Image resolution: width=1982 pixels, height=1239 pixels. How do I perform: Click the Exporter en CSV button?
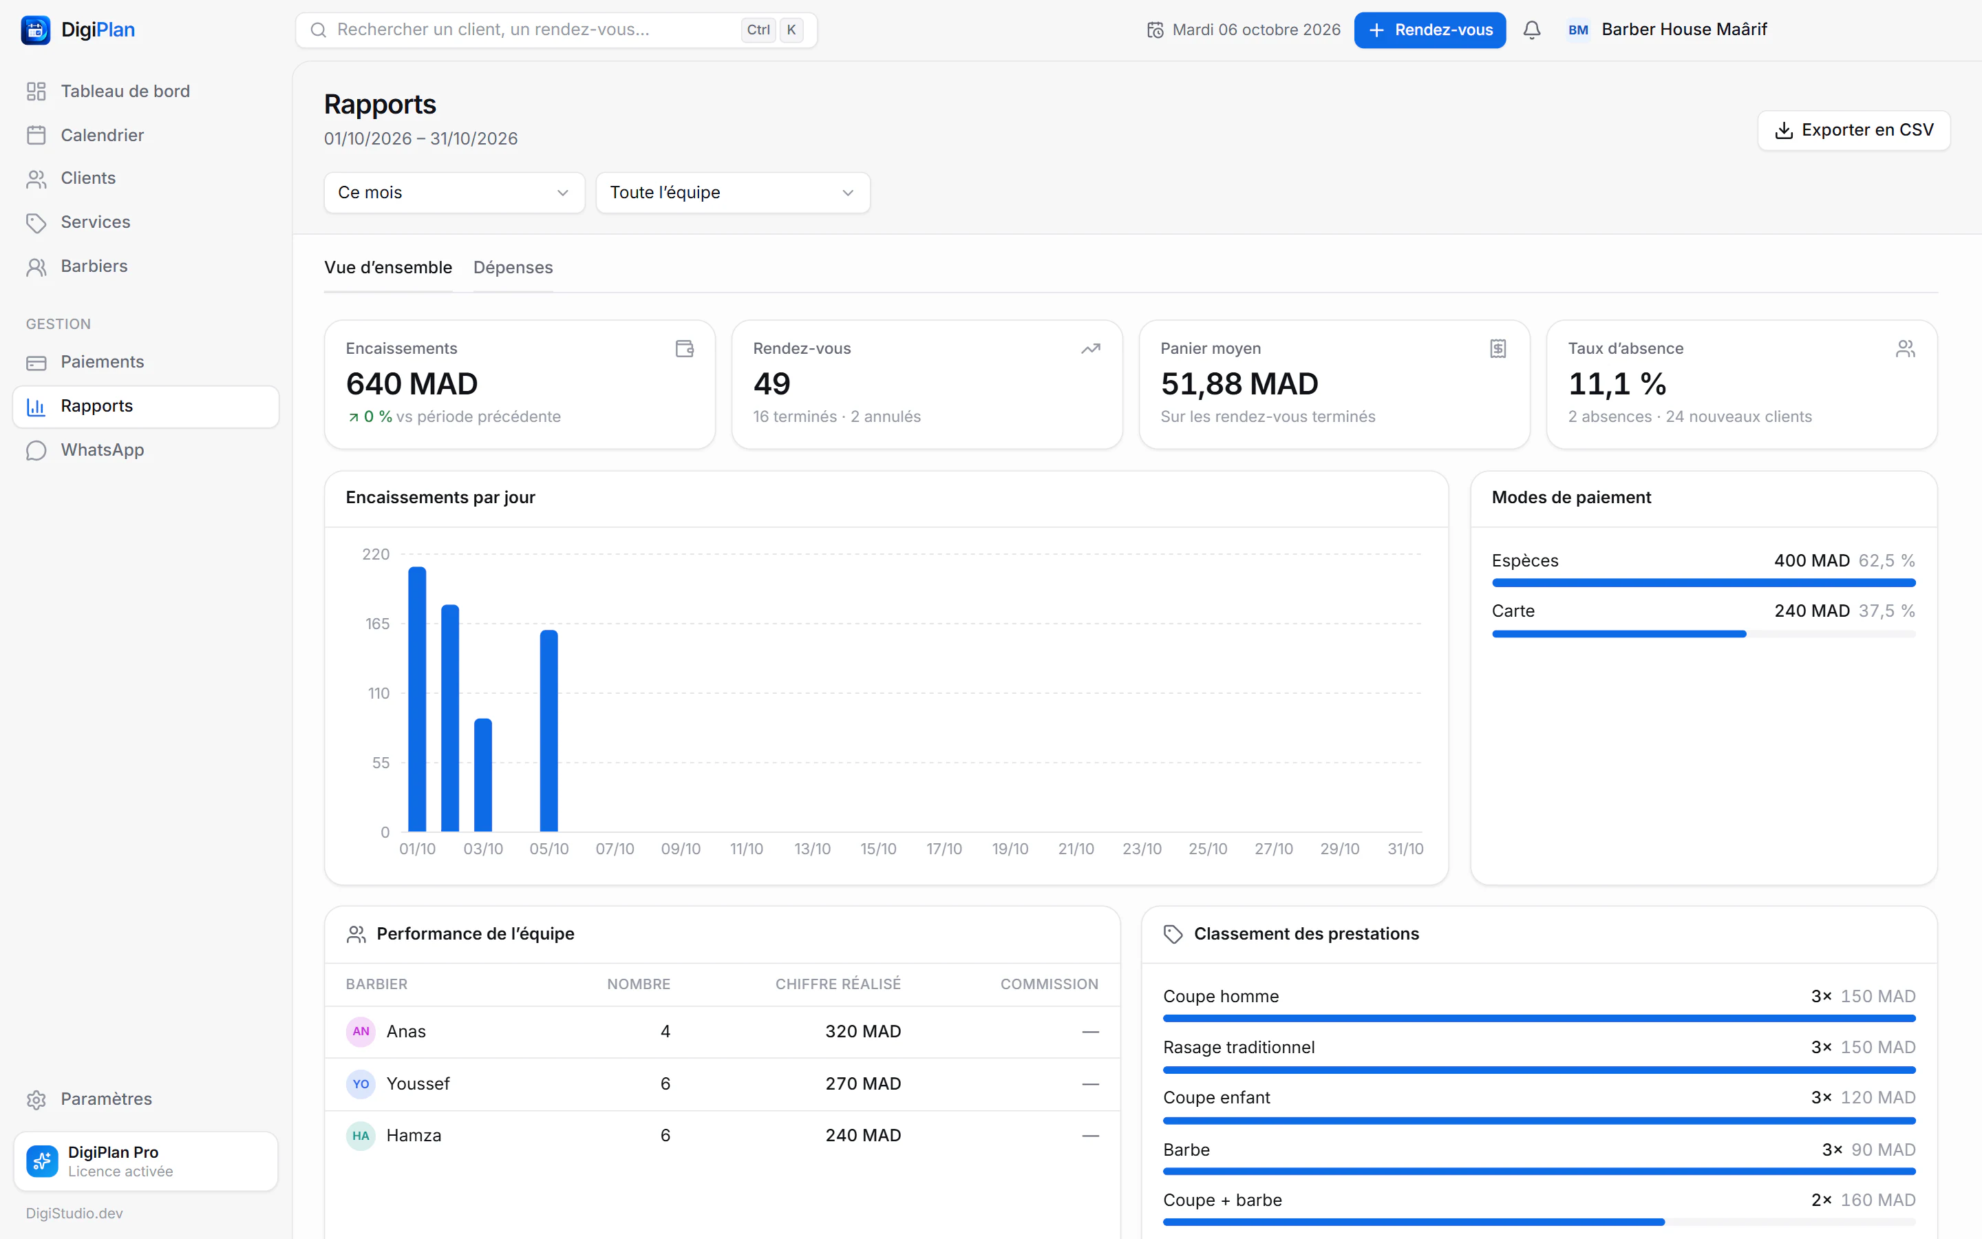pyautogui.click(x=1853, y=130)
